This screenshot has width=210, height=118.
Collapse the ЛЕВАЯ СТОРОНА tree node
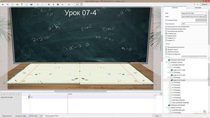[x=167, y=108]
